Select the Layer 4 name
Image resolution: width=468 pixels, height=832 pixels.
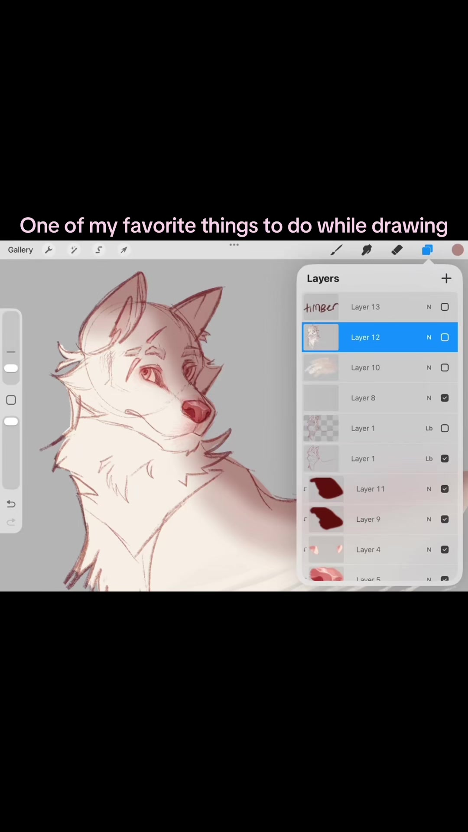tap(368, 549)
